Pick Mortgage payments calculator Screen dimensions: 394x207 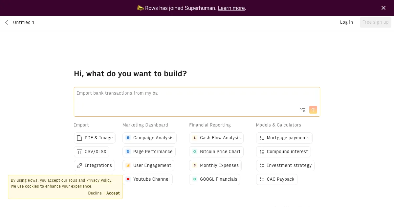(284, 138)
